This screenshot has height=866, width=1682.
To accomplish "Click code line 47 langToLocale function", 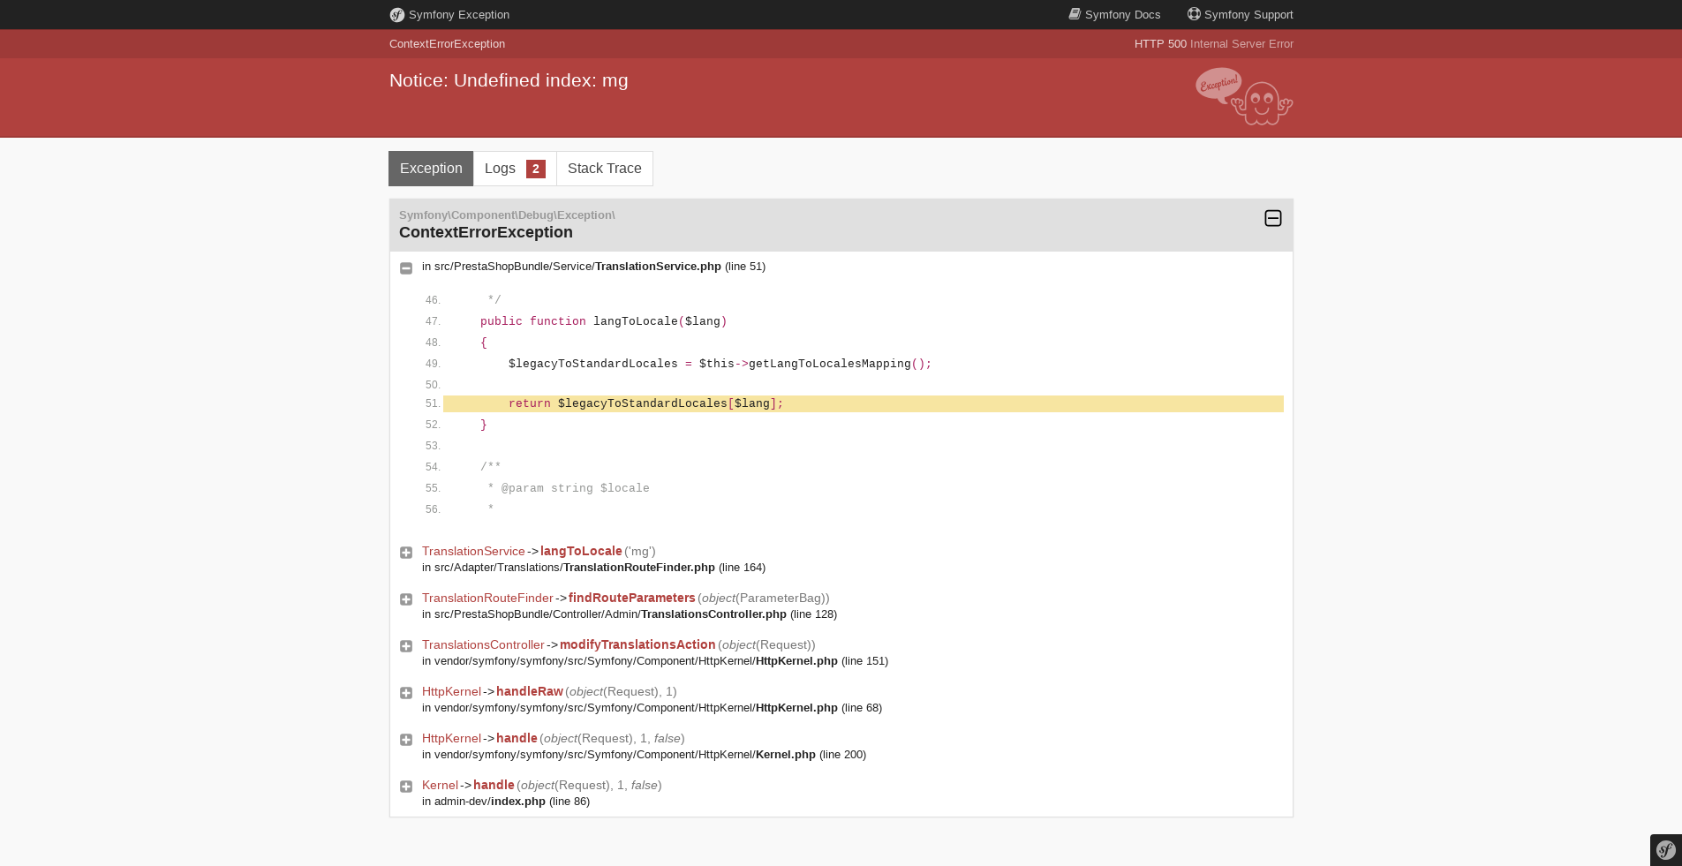I will coord(604,321).
